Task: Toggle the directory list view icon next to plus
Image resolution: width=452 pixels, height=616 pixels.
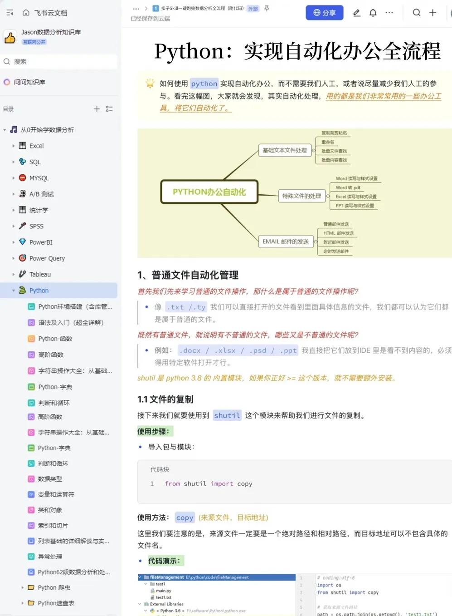Action: pyautogui.click(x=109, y=109)
